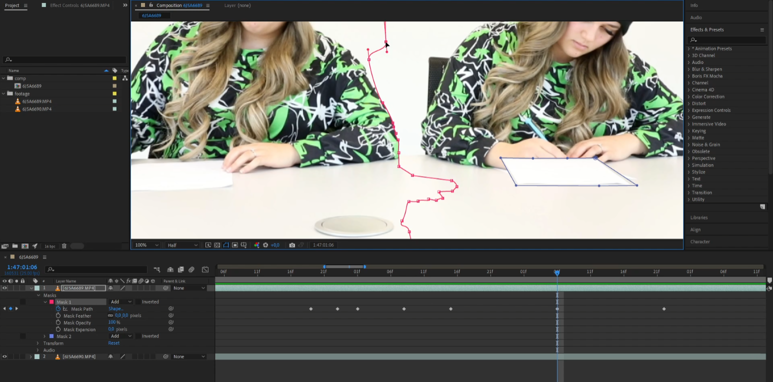Go to next Mask Path keyframe
Image resolution: width=773 pixels, height=382 pixels.
coord(16,308)
